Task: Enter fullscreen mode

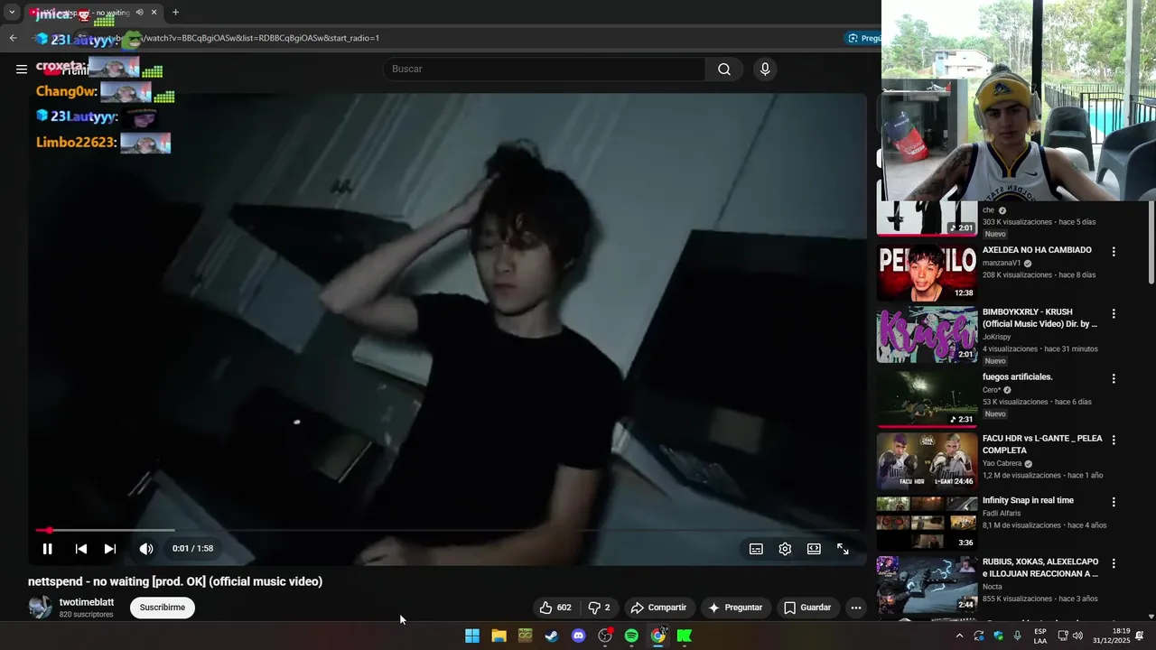Action: [x=843, y=549]
